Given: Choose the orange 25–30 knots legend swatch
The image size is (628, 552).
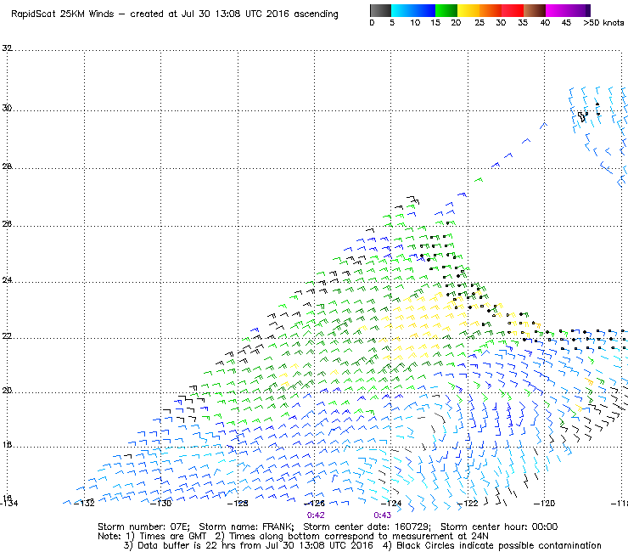Looking at the screenshot, I should (x=491, y=10).
